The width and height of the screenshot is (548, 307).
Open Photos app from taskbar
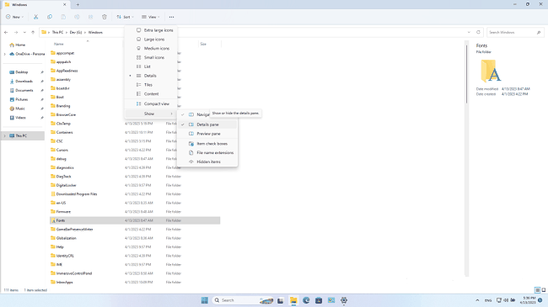(x=331, y=300)
